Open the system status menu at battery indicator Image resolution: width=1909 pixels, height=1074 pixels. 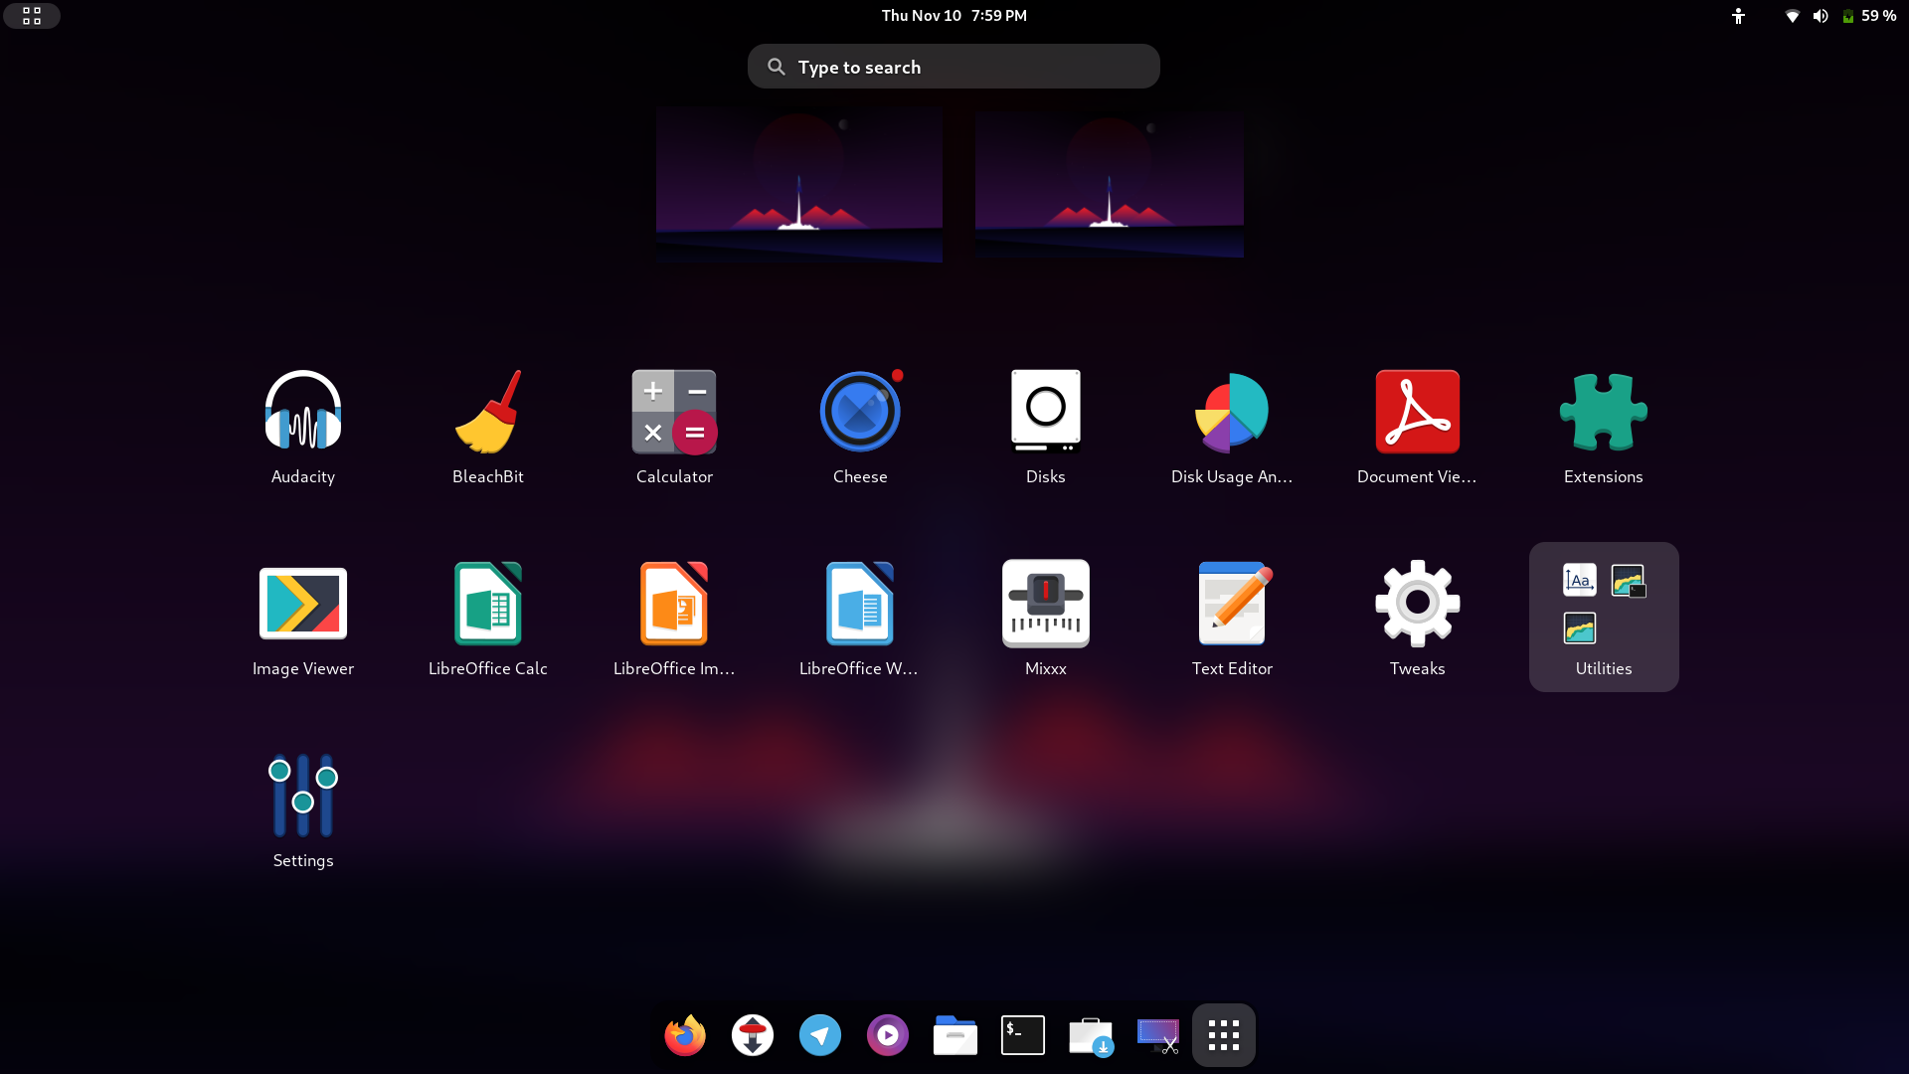click(x=1869, y=16)
